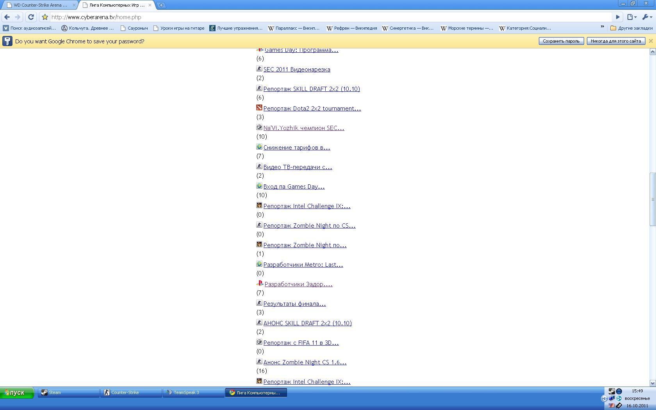656x410 pixels.
Task: Open the Параллакс Wikipedia bookmark
Action: pyautogui.click(x=294, y=28)
